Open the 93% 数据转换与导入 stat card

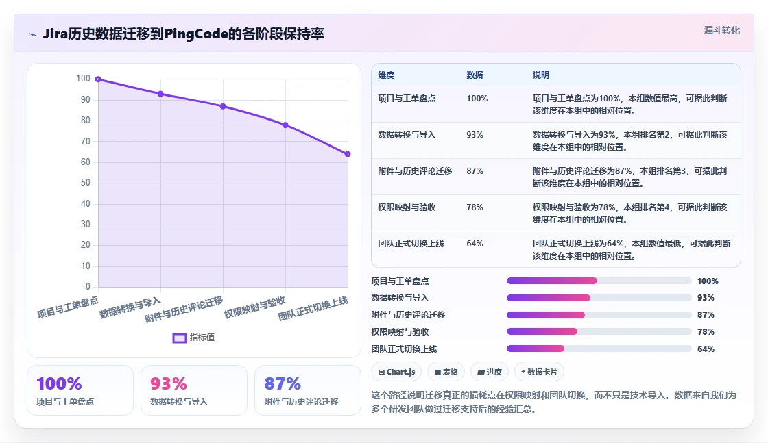tap(194, 390)
